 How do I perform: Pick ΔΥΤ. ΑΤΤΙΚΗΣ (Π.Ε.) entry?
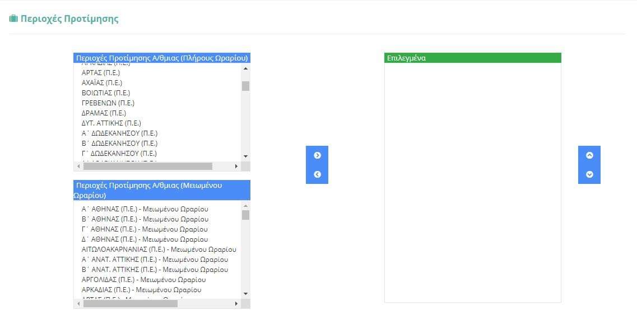(x=111, y=123)
